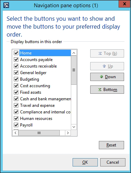This screenshot has height=173, width=131.
Task: Confirm with the OK button
Action: coord(85,162)
